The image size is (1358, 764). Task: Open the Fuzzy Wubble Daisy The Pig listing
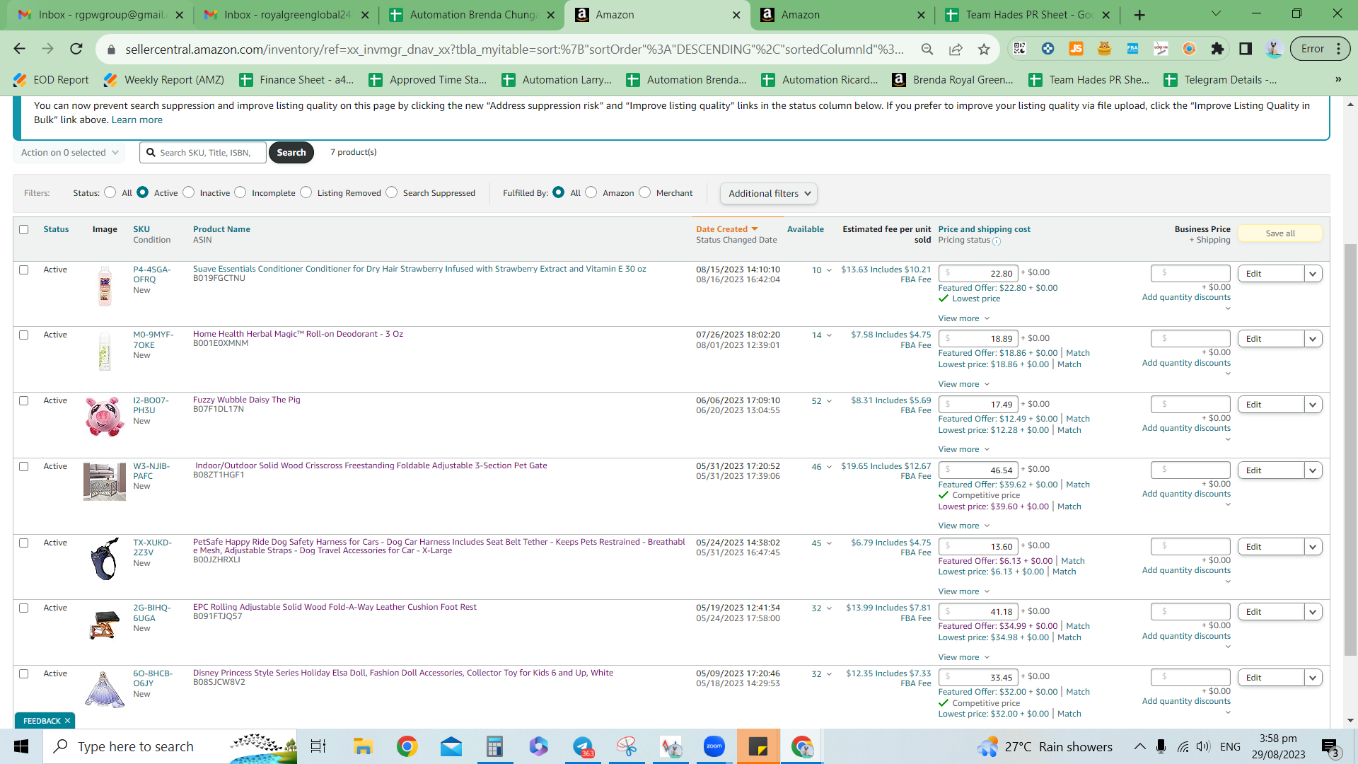[x=247, y=400]
